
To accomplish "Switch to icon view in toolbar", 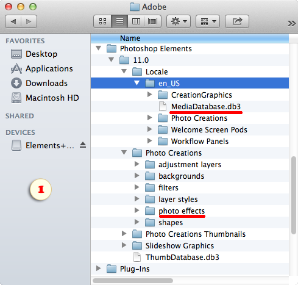I will 102,21.
